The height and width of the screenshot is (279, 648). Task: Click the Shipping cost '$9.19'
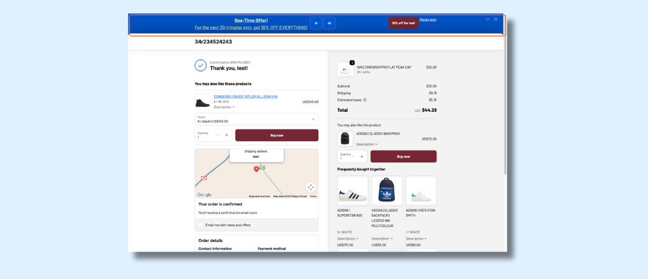click(x=433, y=93)
